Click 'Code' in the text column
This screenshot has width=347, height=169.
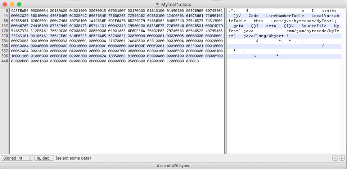click(x=253, y=16)
